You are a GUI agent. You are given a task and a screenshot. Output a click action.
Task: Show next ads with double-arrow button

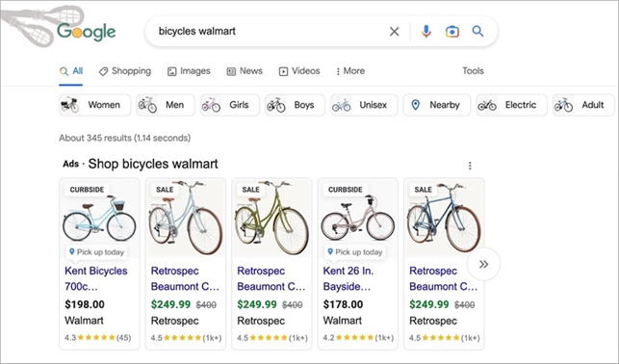pos(483,264)
